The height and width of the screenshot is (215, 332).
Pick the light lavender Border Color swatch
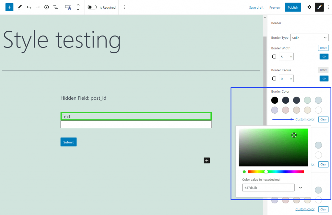(x=275, y=110)
